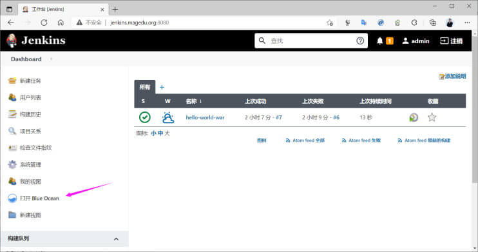This screenshot has height=252, width=478.
Task: Open 我的视图 user icon
Action: [12, 181]
